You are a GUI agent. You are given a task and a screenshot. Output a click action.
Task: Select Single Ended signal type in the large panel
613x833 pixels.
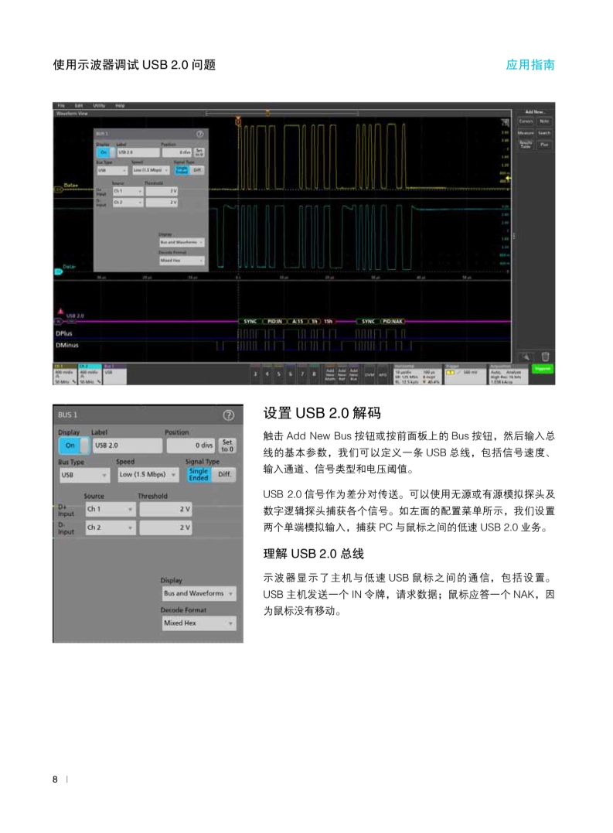click(x=199, y=474)
